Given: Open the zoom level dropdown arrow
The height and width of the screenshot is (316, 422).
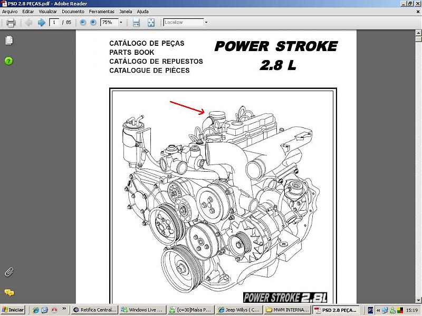Looking at the screenshot, I should pos(121,22).
